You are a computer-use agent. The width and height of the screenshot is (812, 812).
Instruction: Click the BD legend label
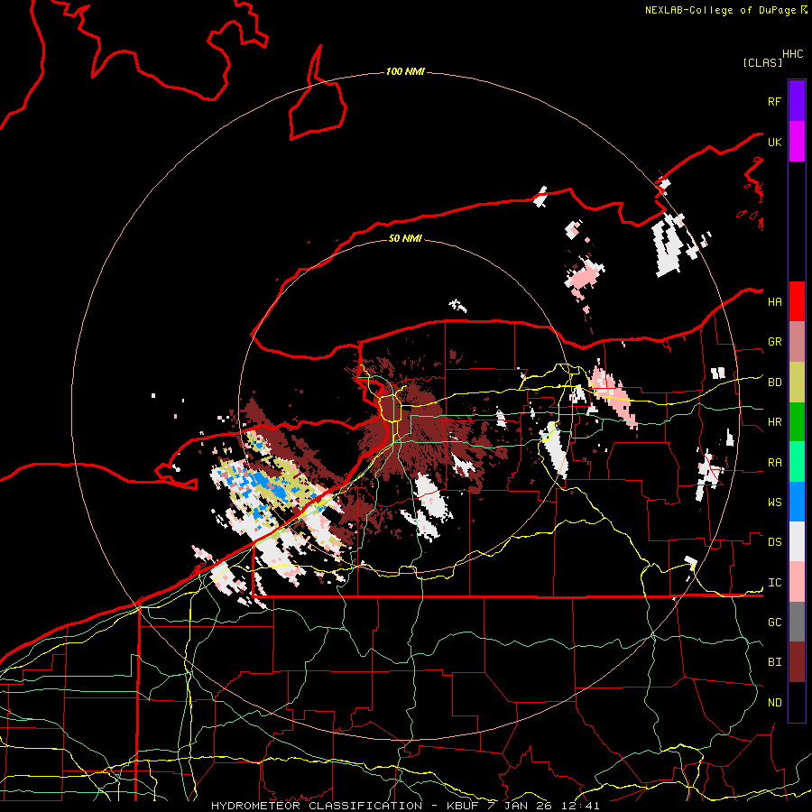click(774, 383)
